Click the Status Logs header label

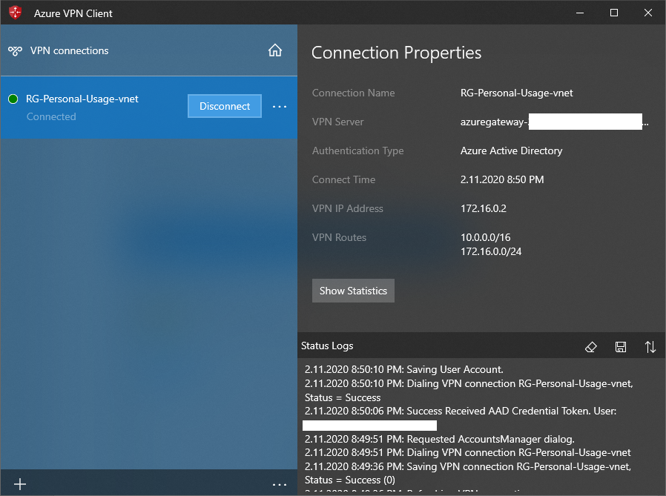click(327, 345)
